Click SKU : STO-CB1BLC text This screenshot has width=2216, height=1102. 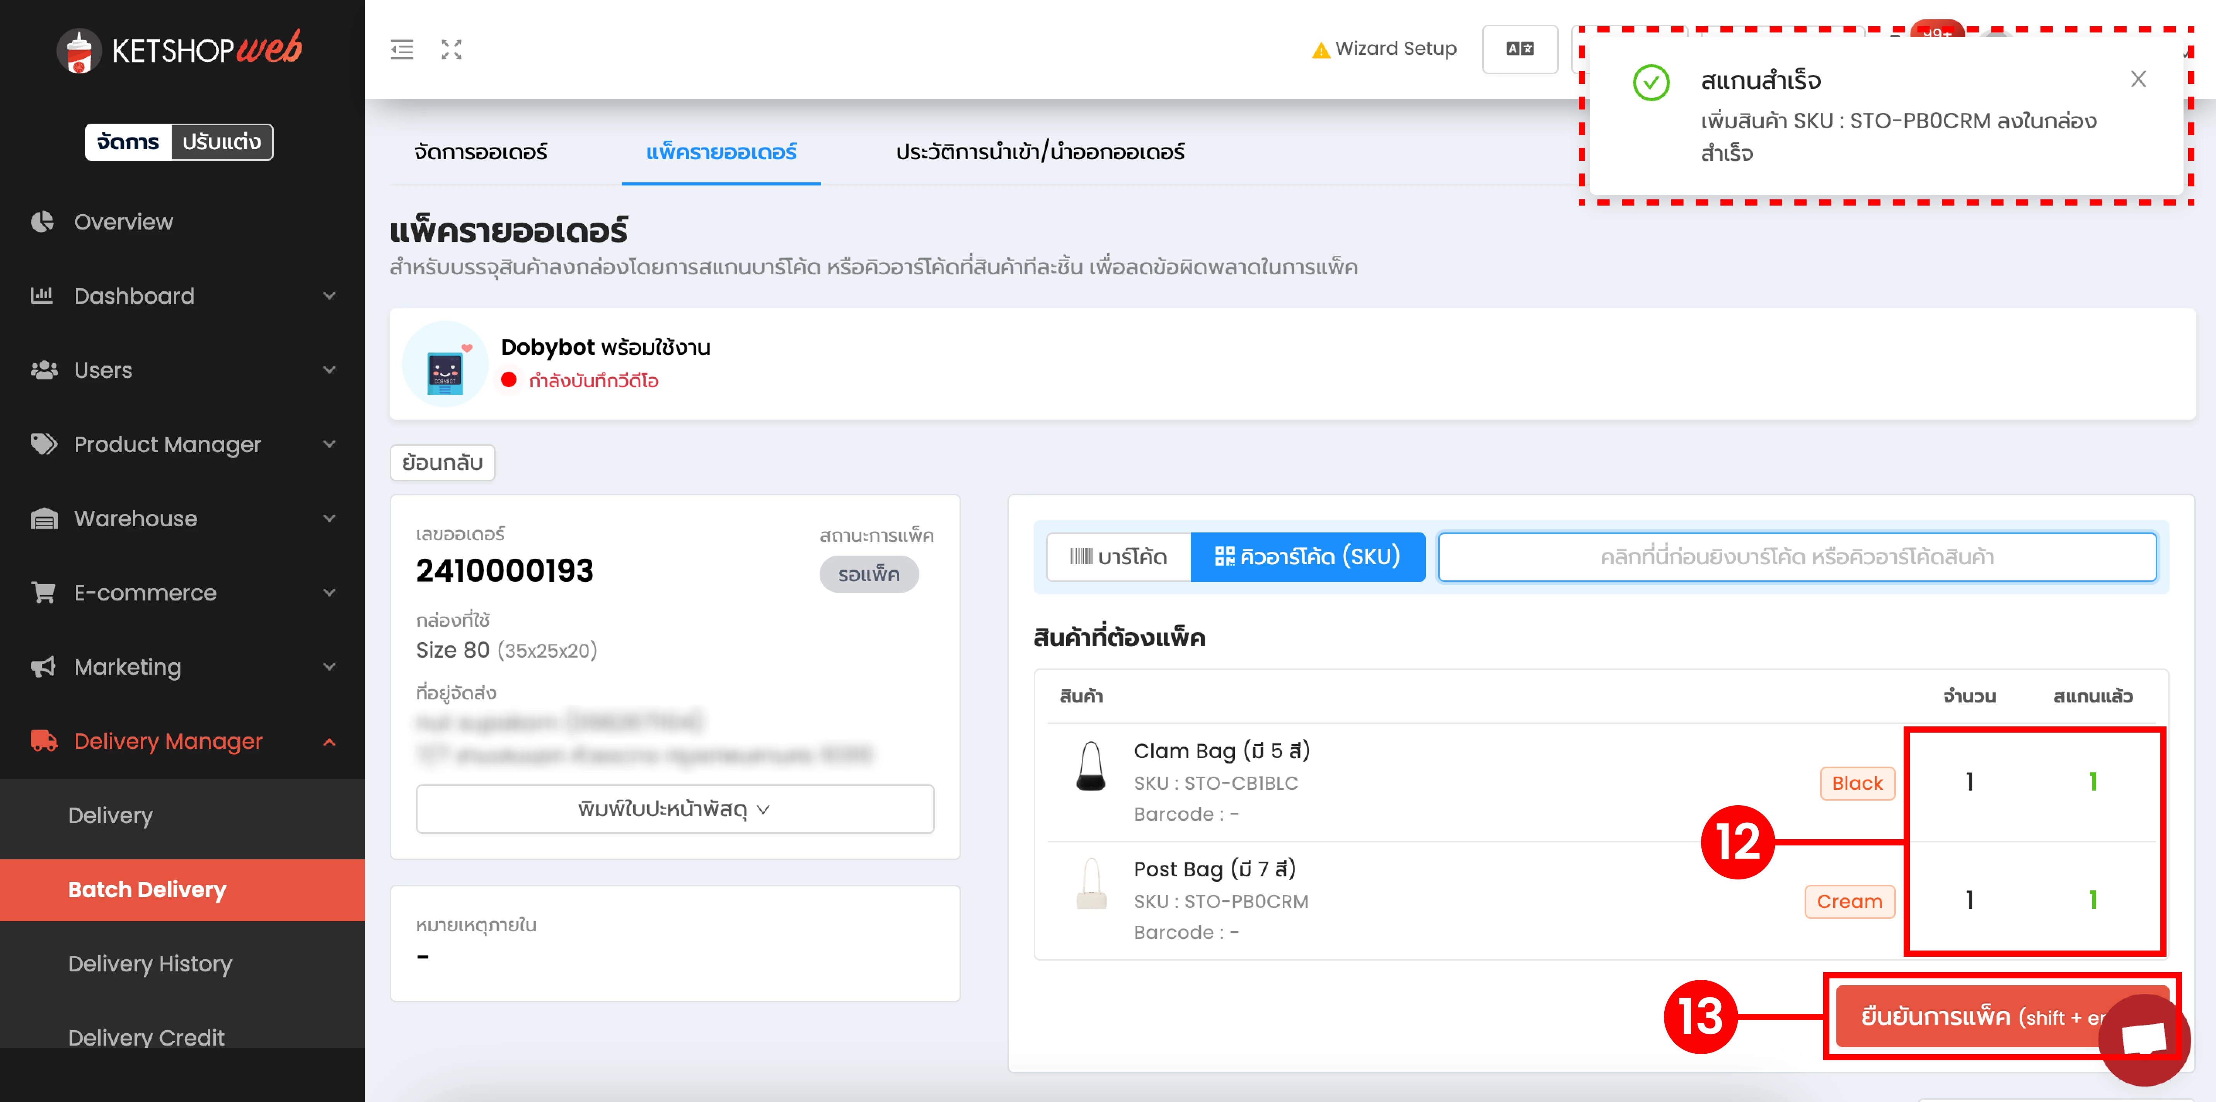click(x=1215, y=783)
